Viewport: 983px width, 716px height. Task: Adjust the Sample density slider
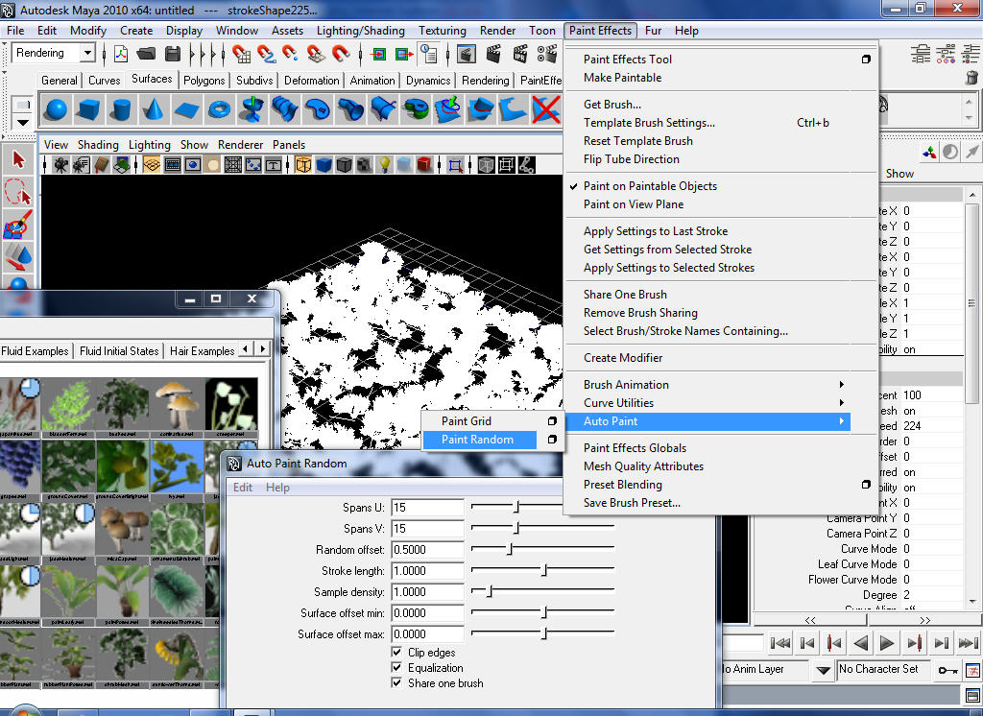click(490, 591)
